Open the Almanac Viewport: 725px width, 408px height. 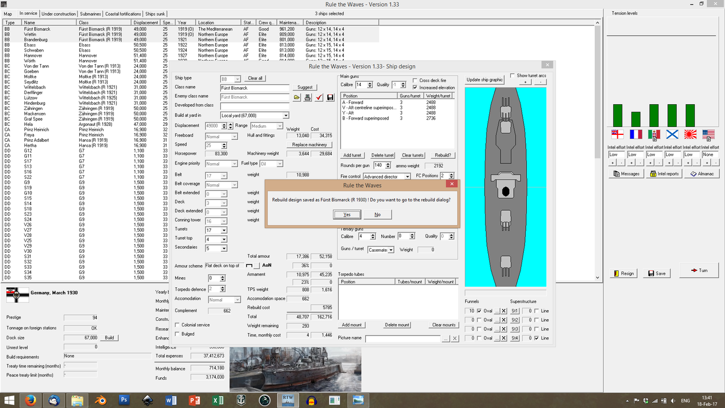[701, 174]
